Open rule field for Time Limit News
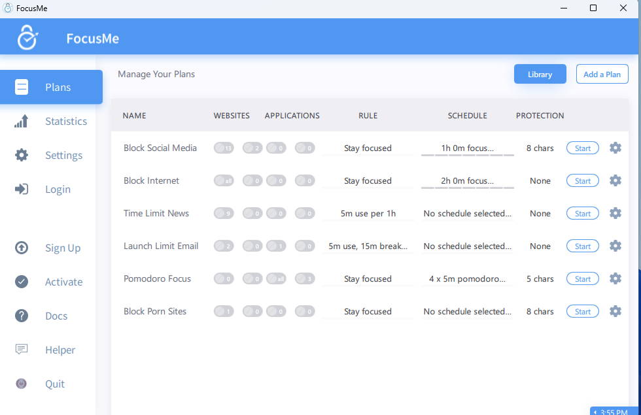The image size is (641, 415). coord(368,214)
